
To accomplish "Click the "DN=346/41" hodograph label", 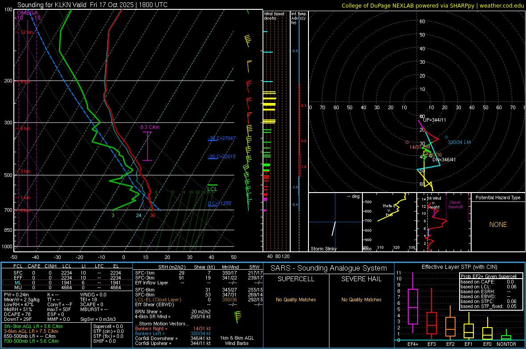I will pos(444,160).
